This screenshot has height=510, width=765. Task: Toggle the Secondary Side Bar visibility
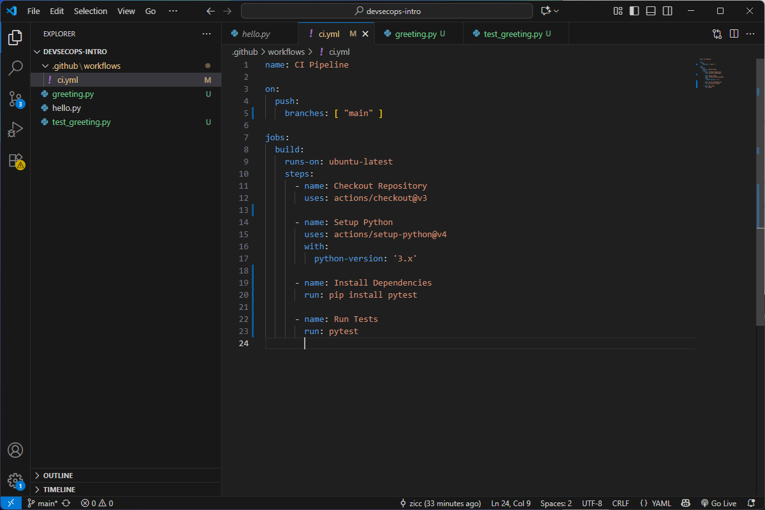point(667,11)
